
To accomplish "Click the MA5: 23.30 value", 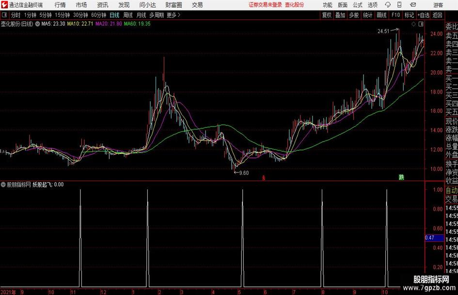I will 53,24.
